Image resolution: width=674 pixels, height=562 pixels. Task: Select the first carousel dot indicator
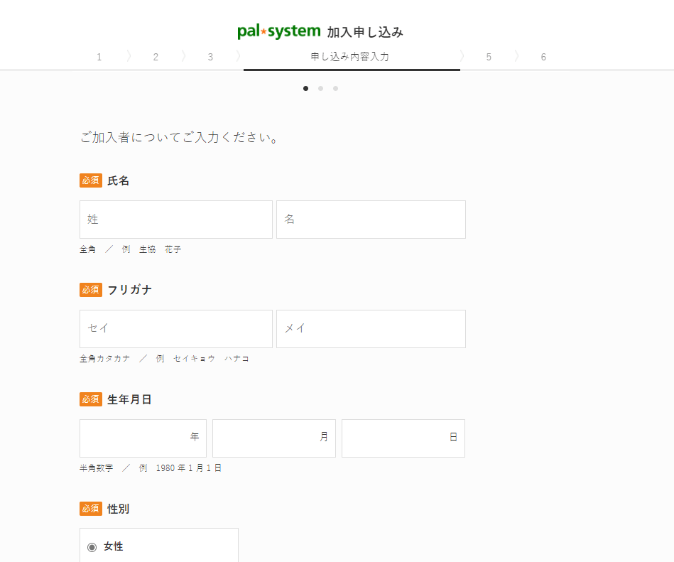point(306,88)
